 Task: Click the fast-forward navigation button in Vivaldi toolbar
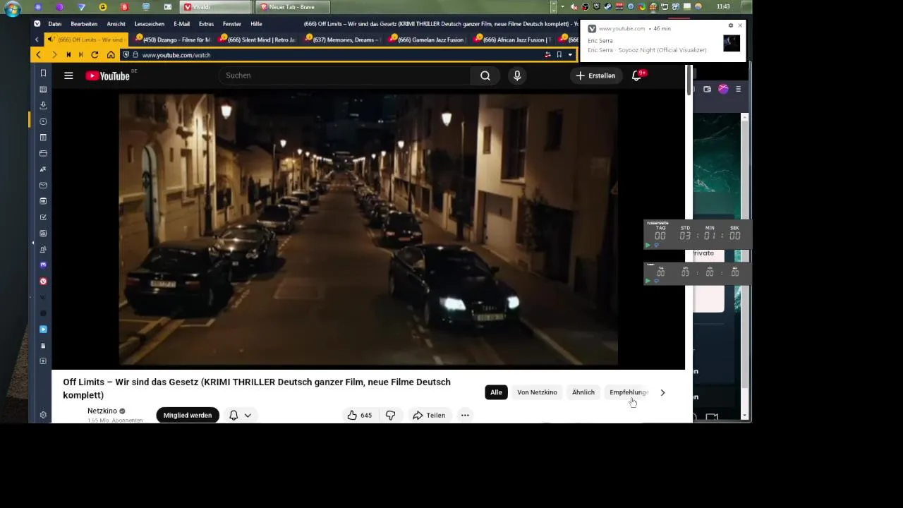(x=80, y=54)
